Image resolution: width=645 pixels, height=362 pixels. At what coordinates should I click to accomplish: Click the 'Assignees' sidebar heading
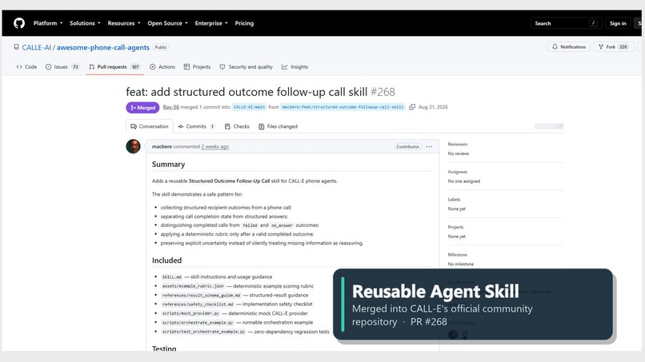click(458, 172)
